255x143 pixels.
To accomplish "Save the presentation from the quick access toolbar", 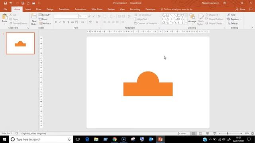I will coord(5,3).
